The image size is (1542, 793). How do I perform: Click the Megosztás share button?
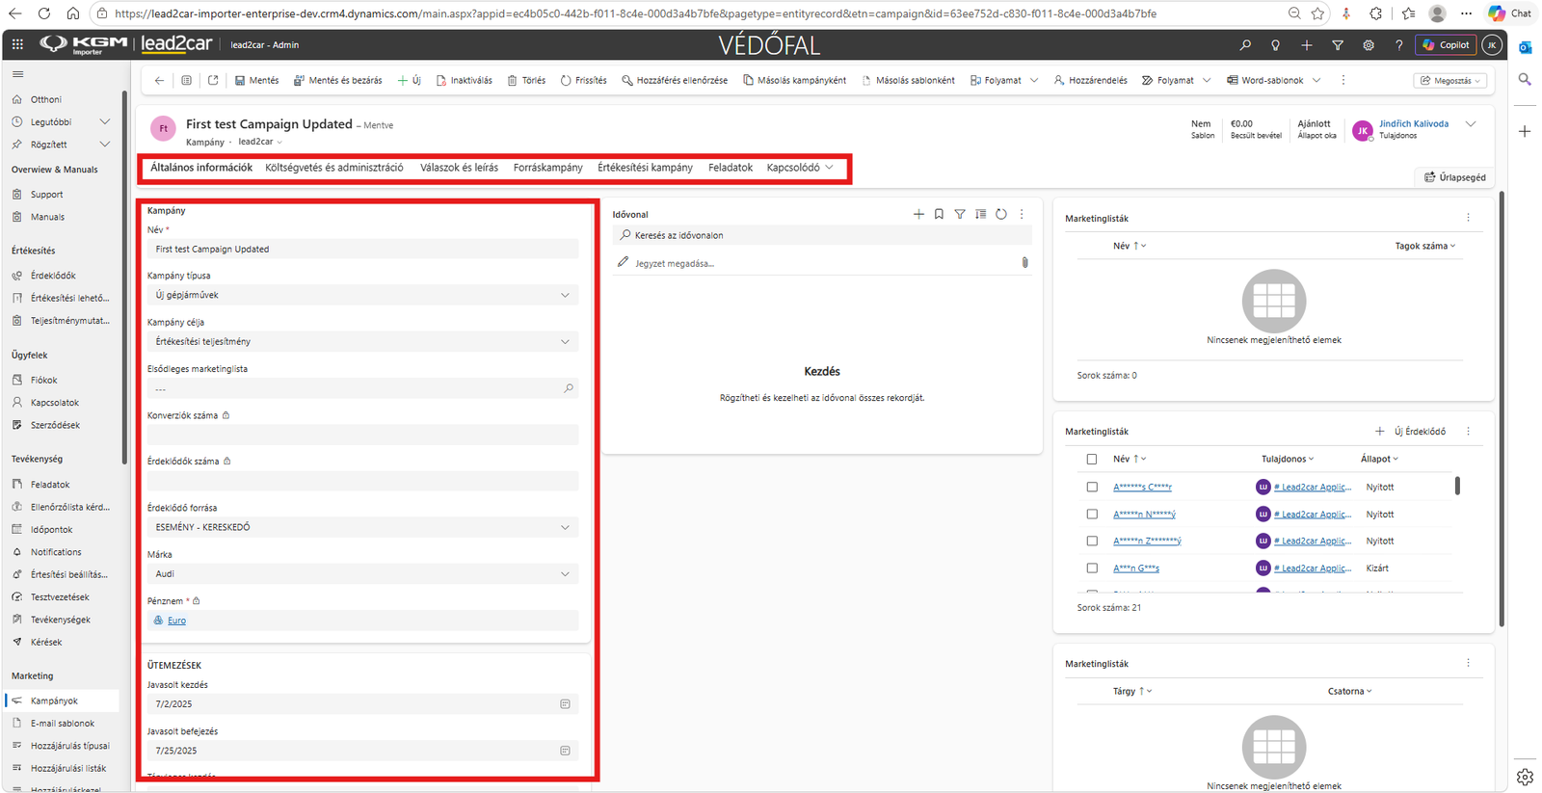(x=1450, y=80)
